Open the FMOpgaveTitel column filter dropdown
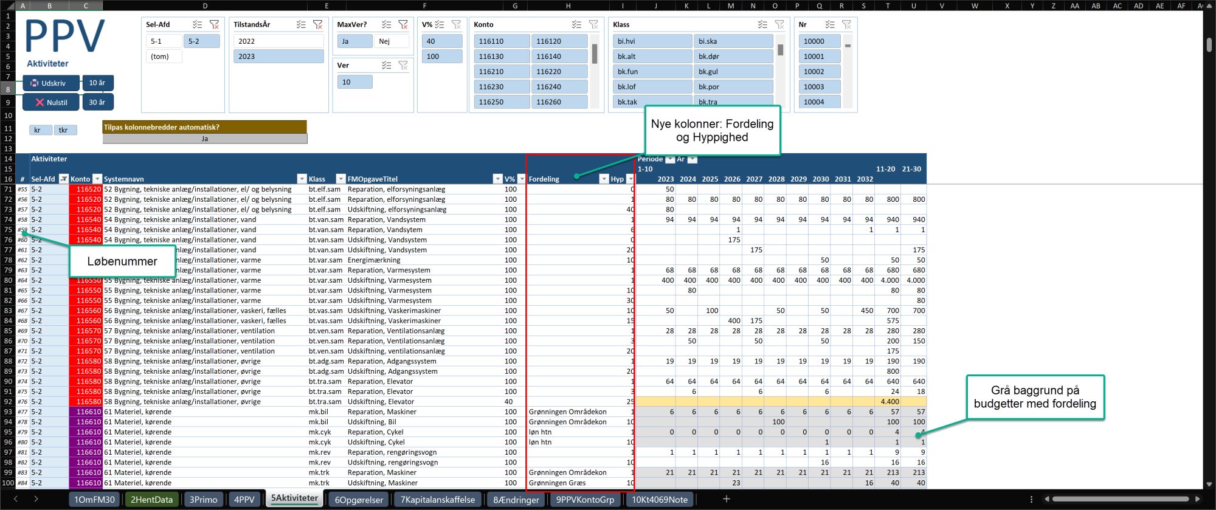 [497, 179]
